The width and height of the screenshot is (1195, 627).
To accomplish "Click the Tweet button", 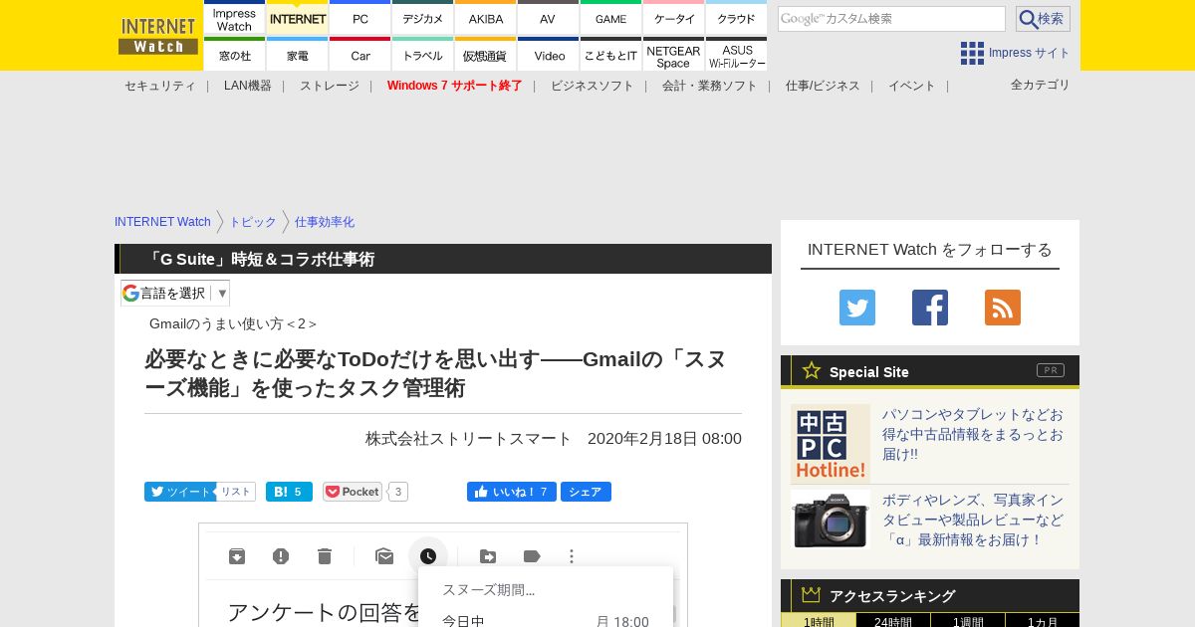I will [x=179, y=492].
